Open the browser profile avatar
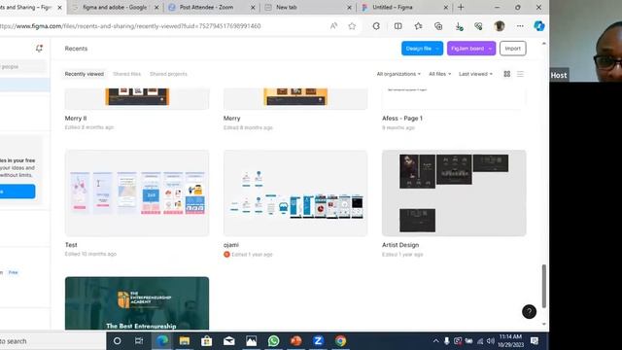Viewport: 622px width, 350px height. [x=500, y=26]
